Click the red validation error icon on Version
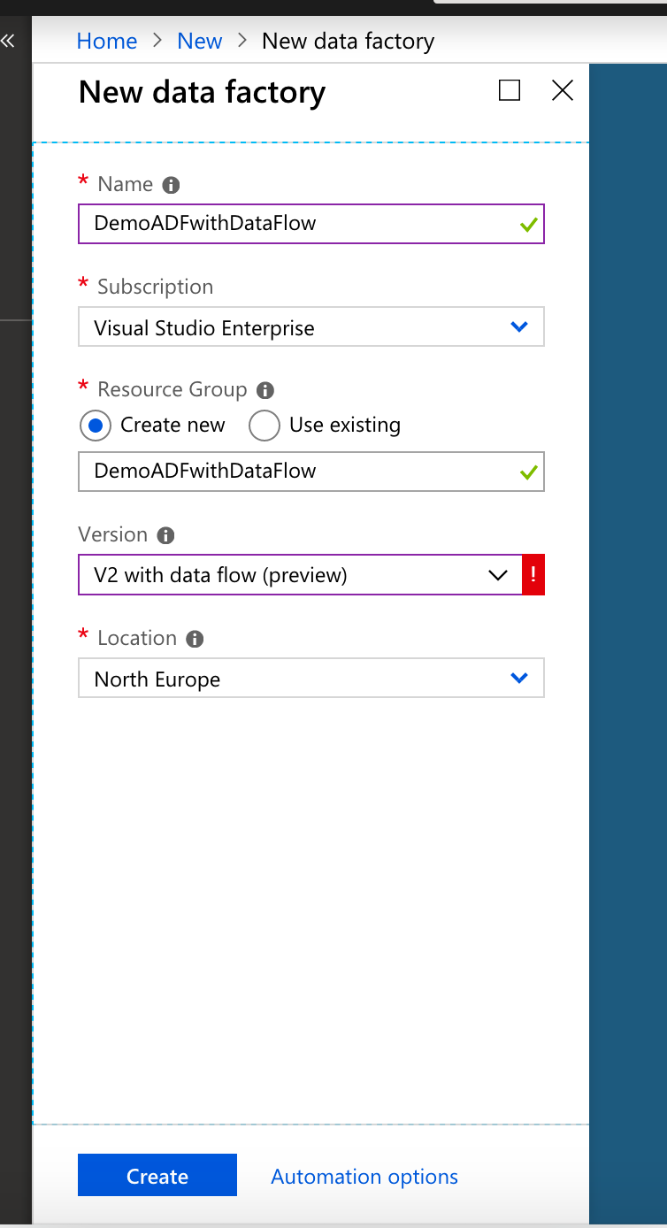 (534, 574)
